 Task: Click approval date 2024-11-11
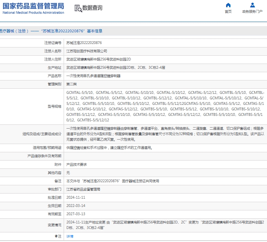click(76, 198)
